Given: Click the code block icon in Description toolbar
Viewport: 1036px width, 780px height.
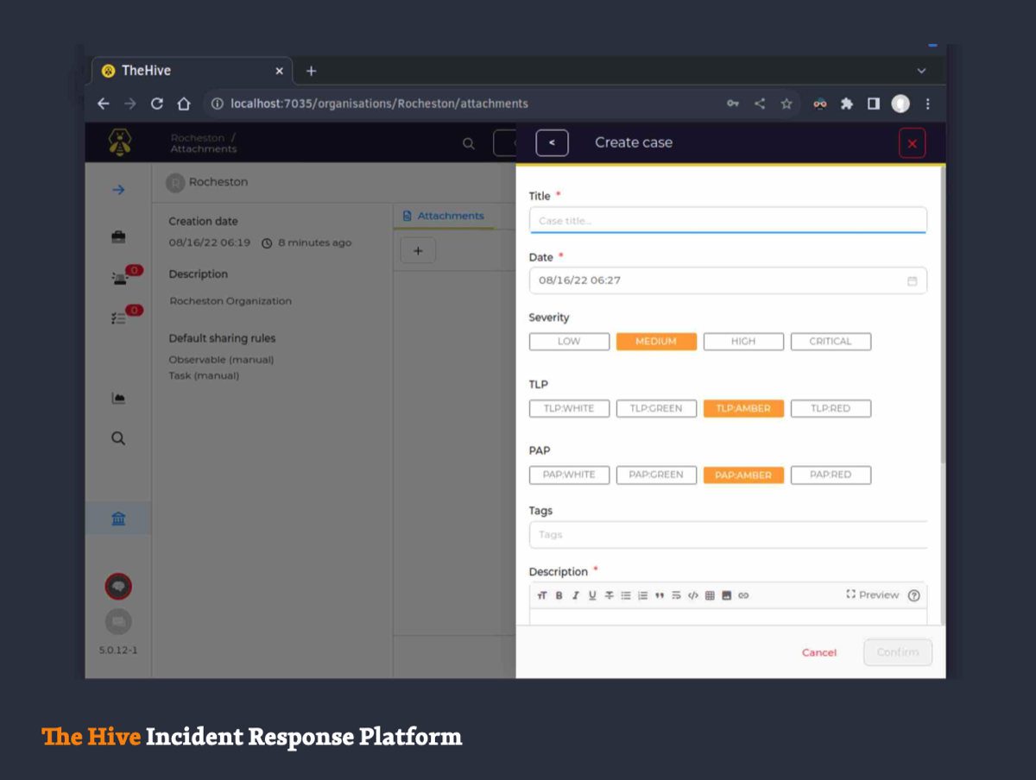Looking at the screenshot, I should 692,595.
